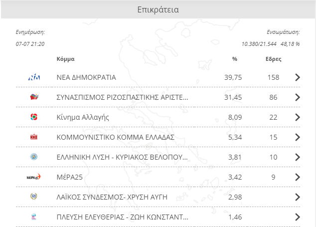Select the ΝΕΑ ΔΗΜΟΚΡΑΤΙΑ party name
This screenshot has width=316, height=227.
click(x=86, y=77)
